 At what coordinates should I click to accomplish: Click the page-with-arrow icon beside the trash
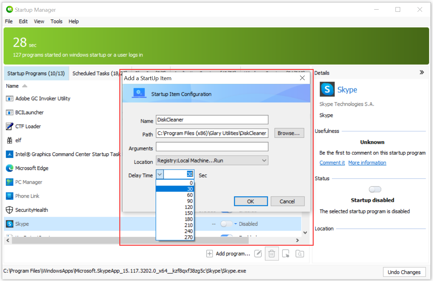pyautogui.click(x=286, y=254)
